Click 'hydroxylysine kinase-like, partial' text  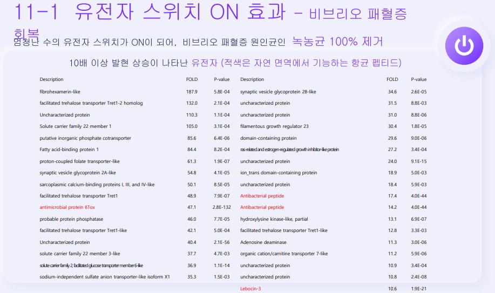pos(274,219)
